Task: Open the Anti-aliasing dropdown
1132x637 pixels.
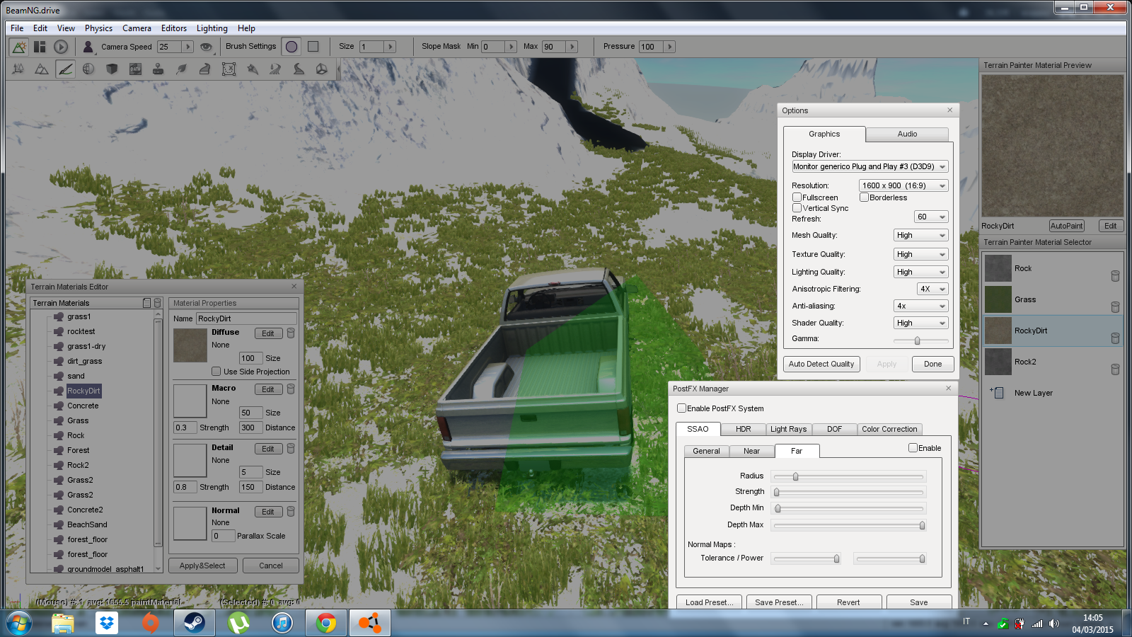Action: pyautogui.click(x=921, y=306)
